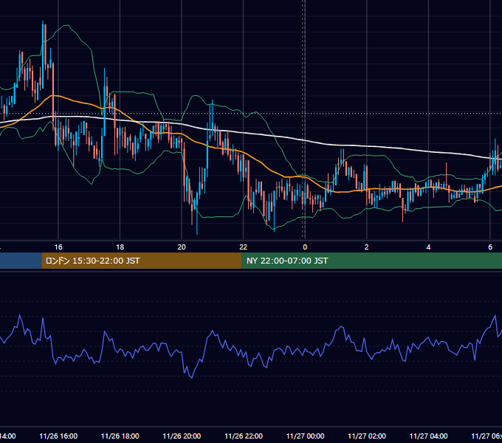Click the 4 hour label on the chart axis
Screen dimensions: 502x443
[x=428, y=247]
